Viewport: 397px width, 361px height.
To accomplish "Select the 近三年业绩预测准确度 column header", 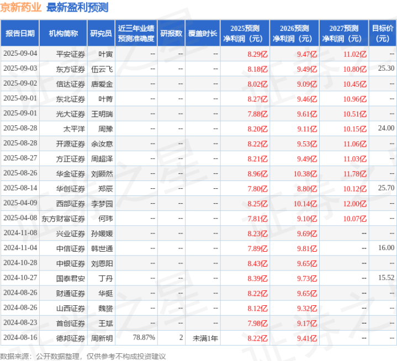I will tap(136, 33).
